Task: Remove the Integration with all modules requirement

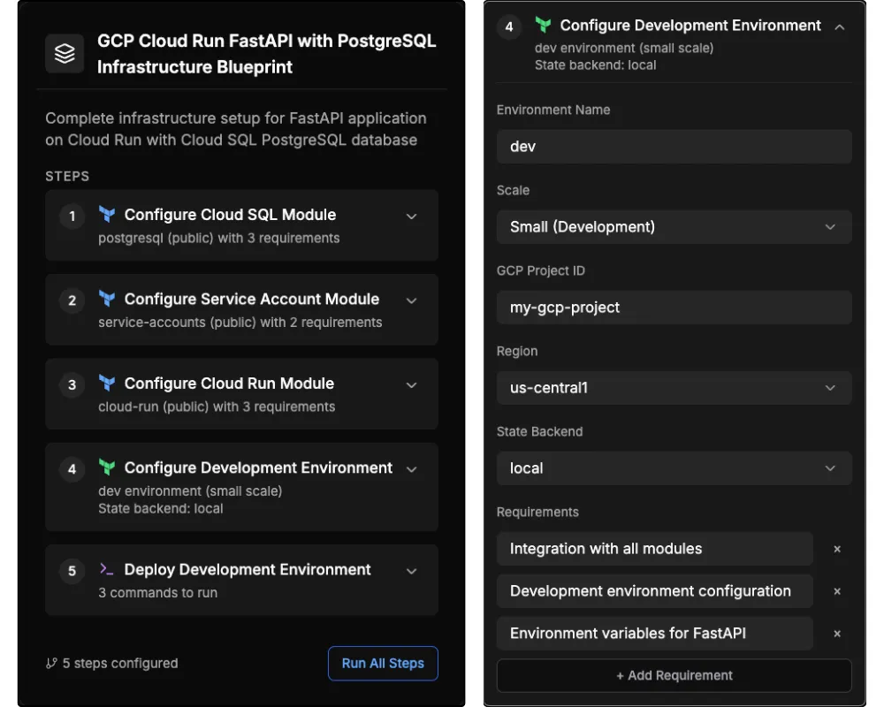Action: 837,549
